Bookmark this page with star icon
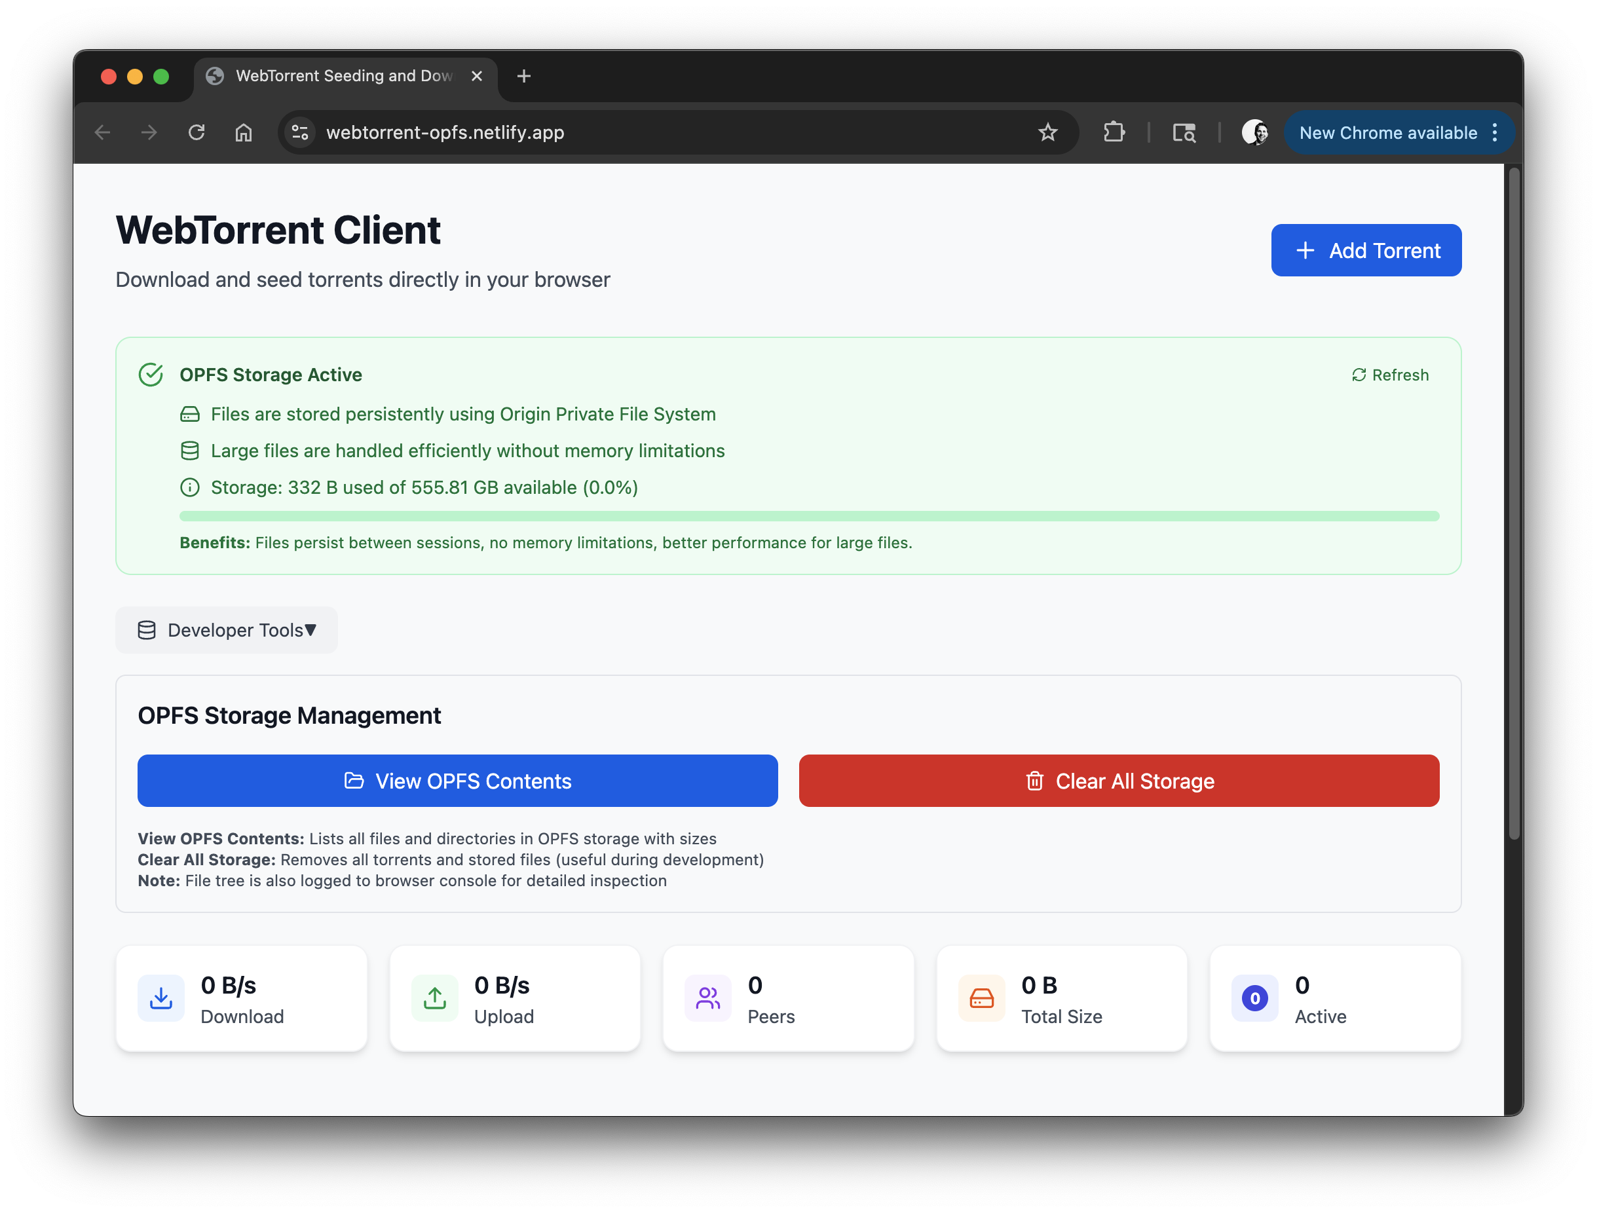 pos(1047,132)
